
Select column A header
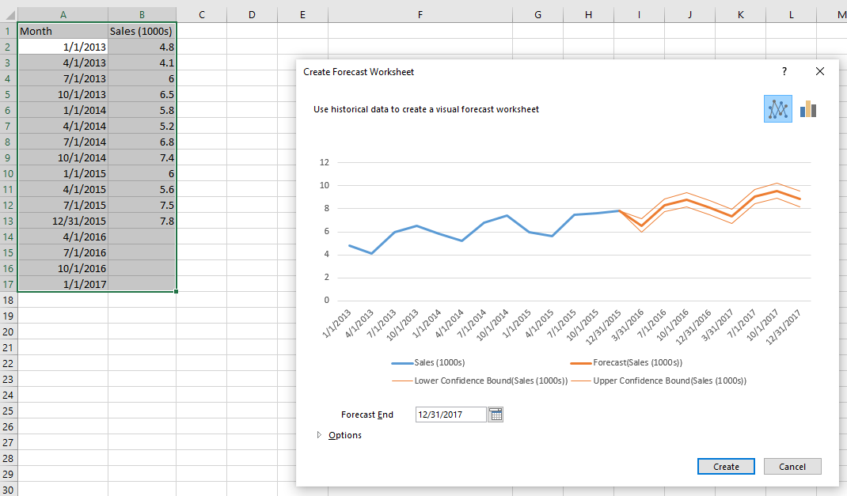tap(63, 14)
